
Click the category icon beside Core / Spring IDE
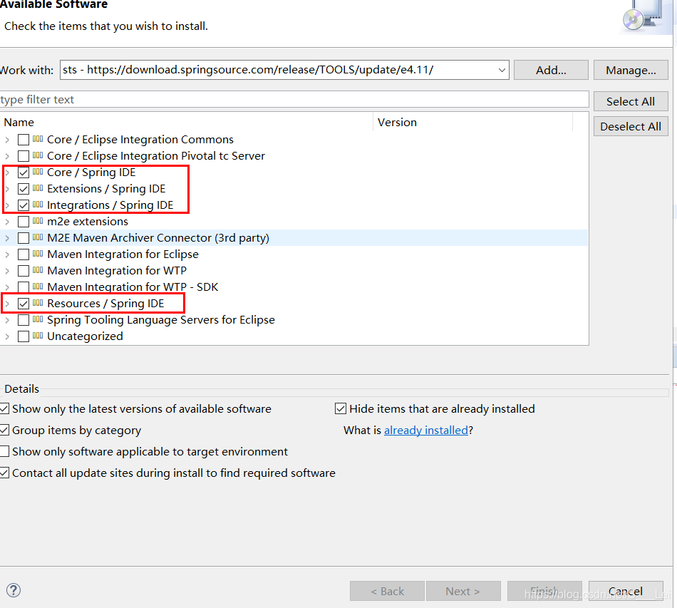point(38,172)
